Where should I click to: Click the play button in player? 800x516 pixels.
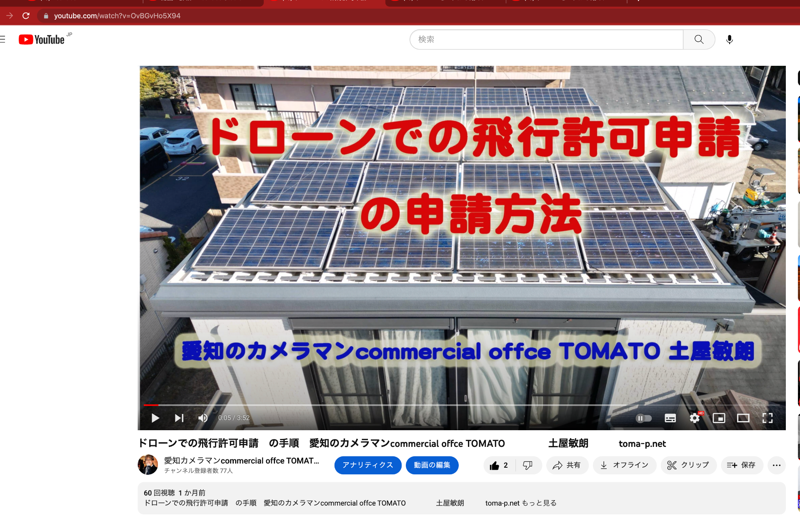pos(155,418)
